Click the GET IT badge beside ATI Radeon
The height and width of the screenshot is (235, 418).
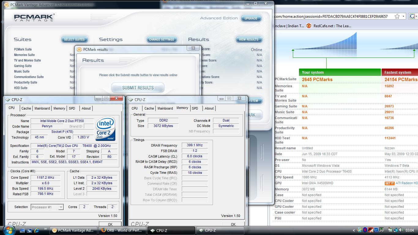390,183
